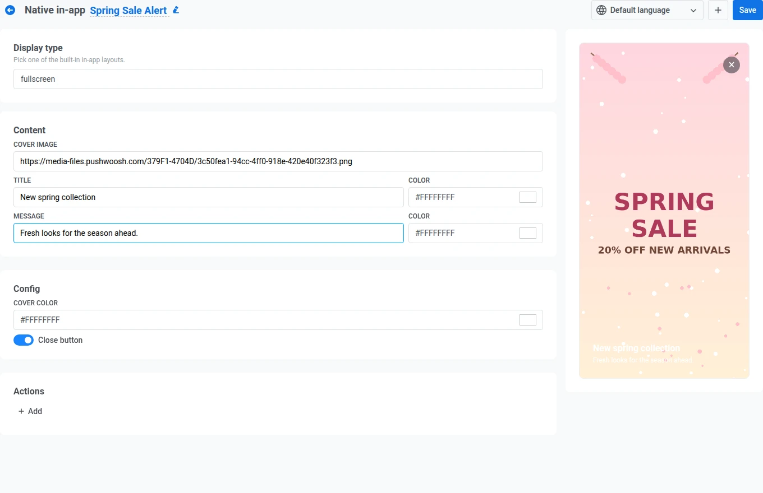Click the Title text field
The height and width of the screenshot is (493, 763).
click(209, 197)
